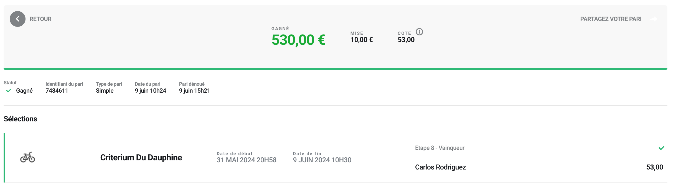The width and height of the screenshot is (676, 193).
Task: Click PARTAGEZ VOTRE PARI text
Action: click(611, 19)
